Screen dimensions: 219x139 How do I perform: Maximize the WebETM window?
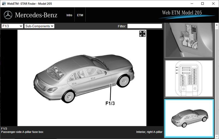(202, 4)
